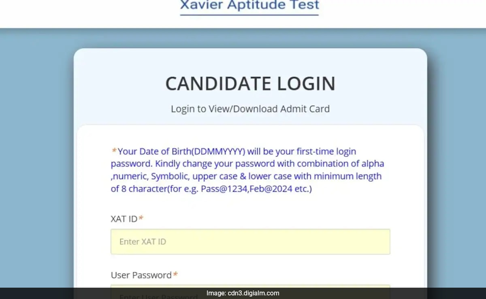Click the asterisk starting the instruction note

114,150
